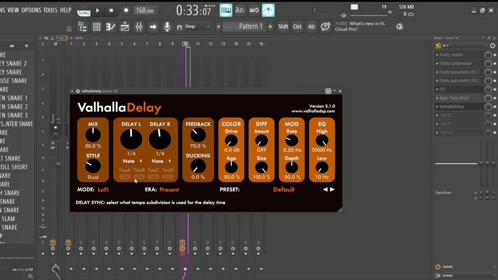Add new pattern with plus button
This screenshot has width=498, height=280.
270,26
